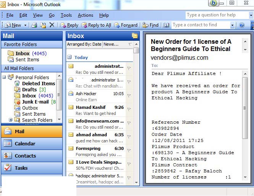
Task: Click the folder list scroll down arrow
Action: (x=59, y=120)
